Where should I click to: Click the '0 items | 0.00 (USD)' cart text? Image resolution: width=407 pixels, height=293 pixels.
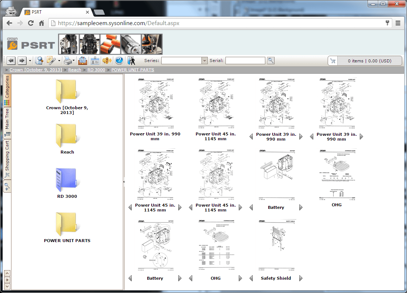(370, 61)
